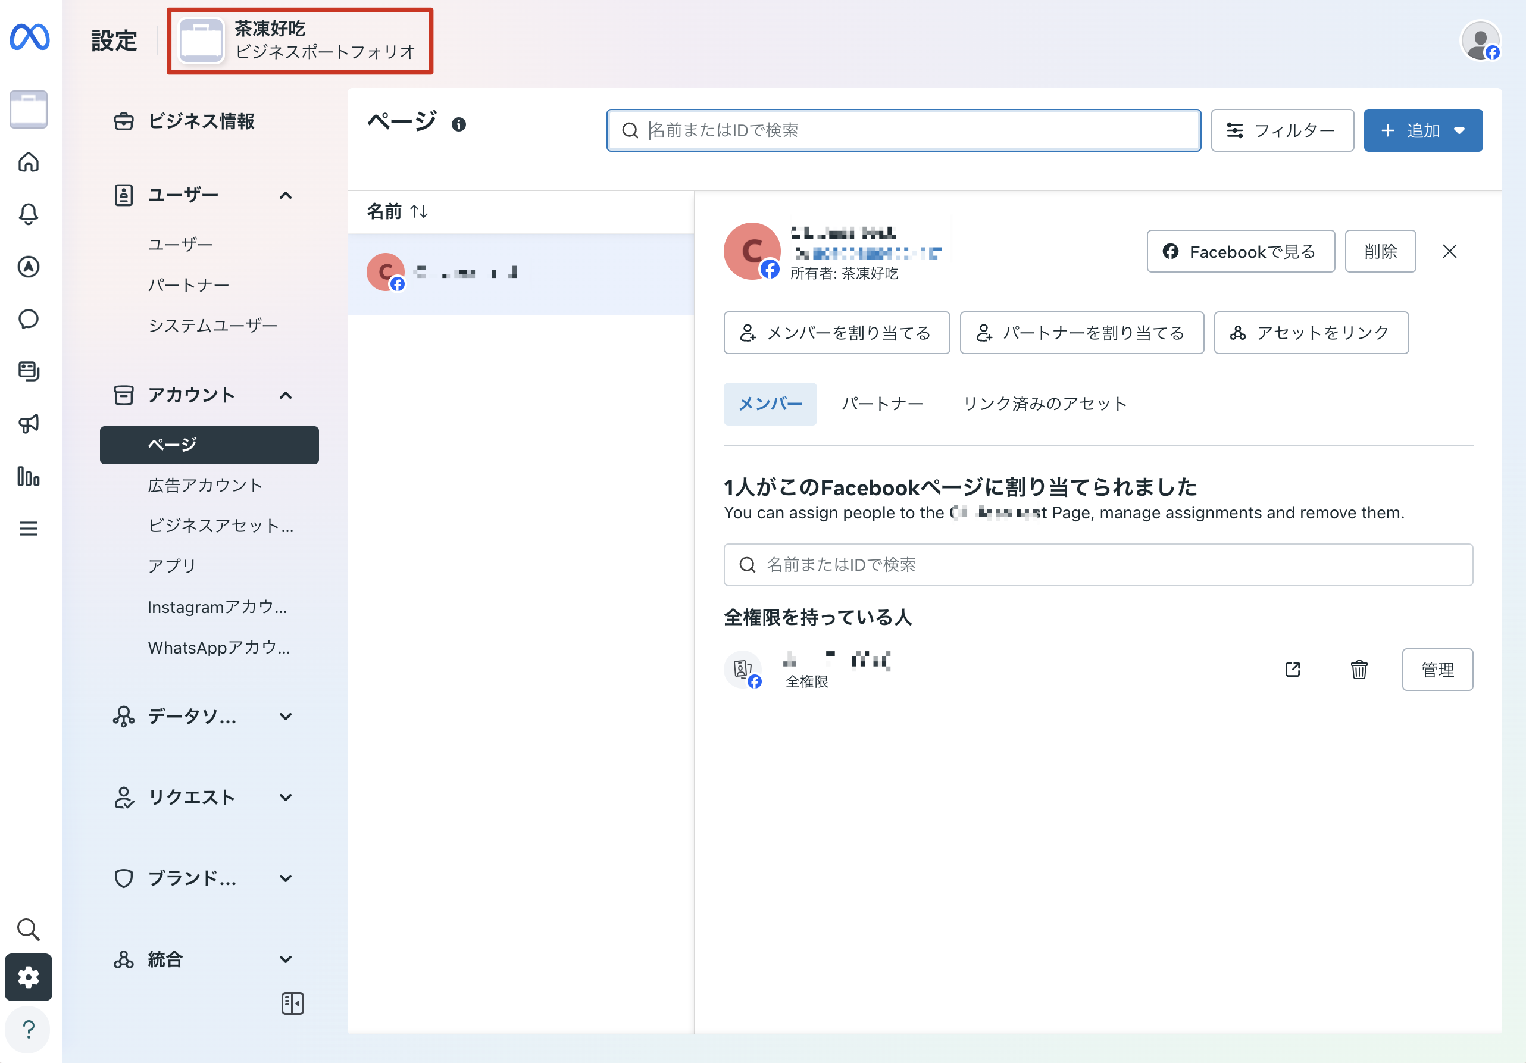The height and width of the screenshot is (1063, 1526).
Task: Open member profile external link icon
Action: pyautogui.click(x=1293, y=670)
